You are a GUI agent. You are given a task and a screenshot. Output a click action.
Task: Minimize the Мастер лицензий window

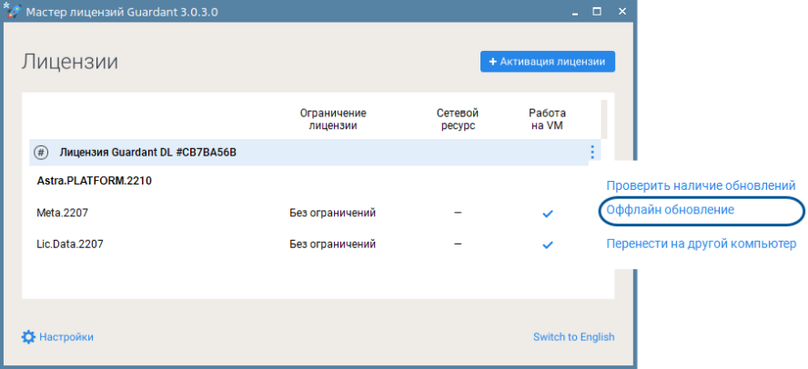(575, 13)
